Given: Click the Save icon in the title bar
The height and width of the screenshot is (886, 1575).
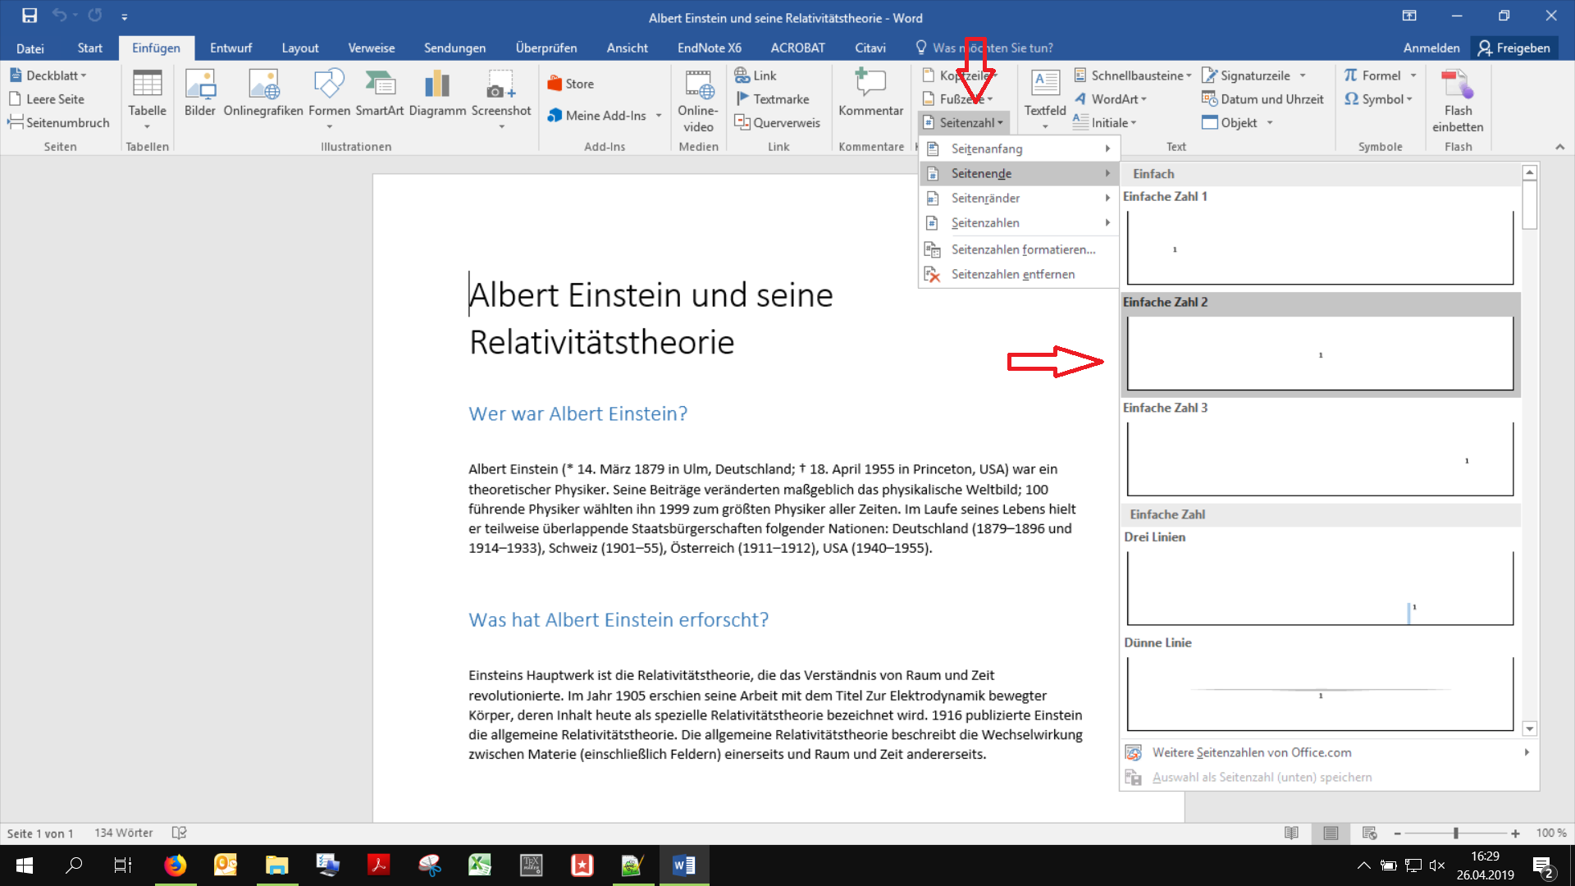Looking at the screenshot, I should (x=30, y=16).
